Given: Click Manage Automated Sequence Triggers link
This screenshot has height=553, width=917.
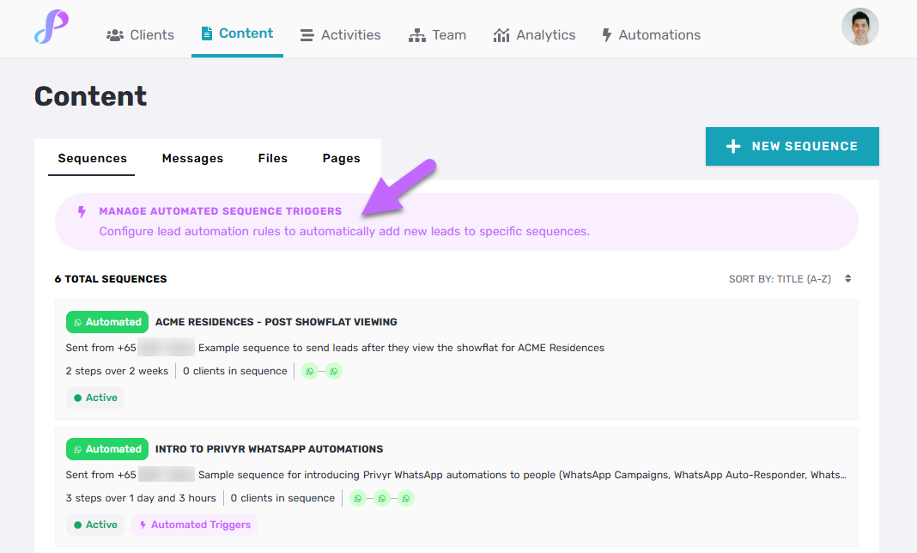Looking at the screenshot, I should click(x=220, y=211).
